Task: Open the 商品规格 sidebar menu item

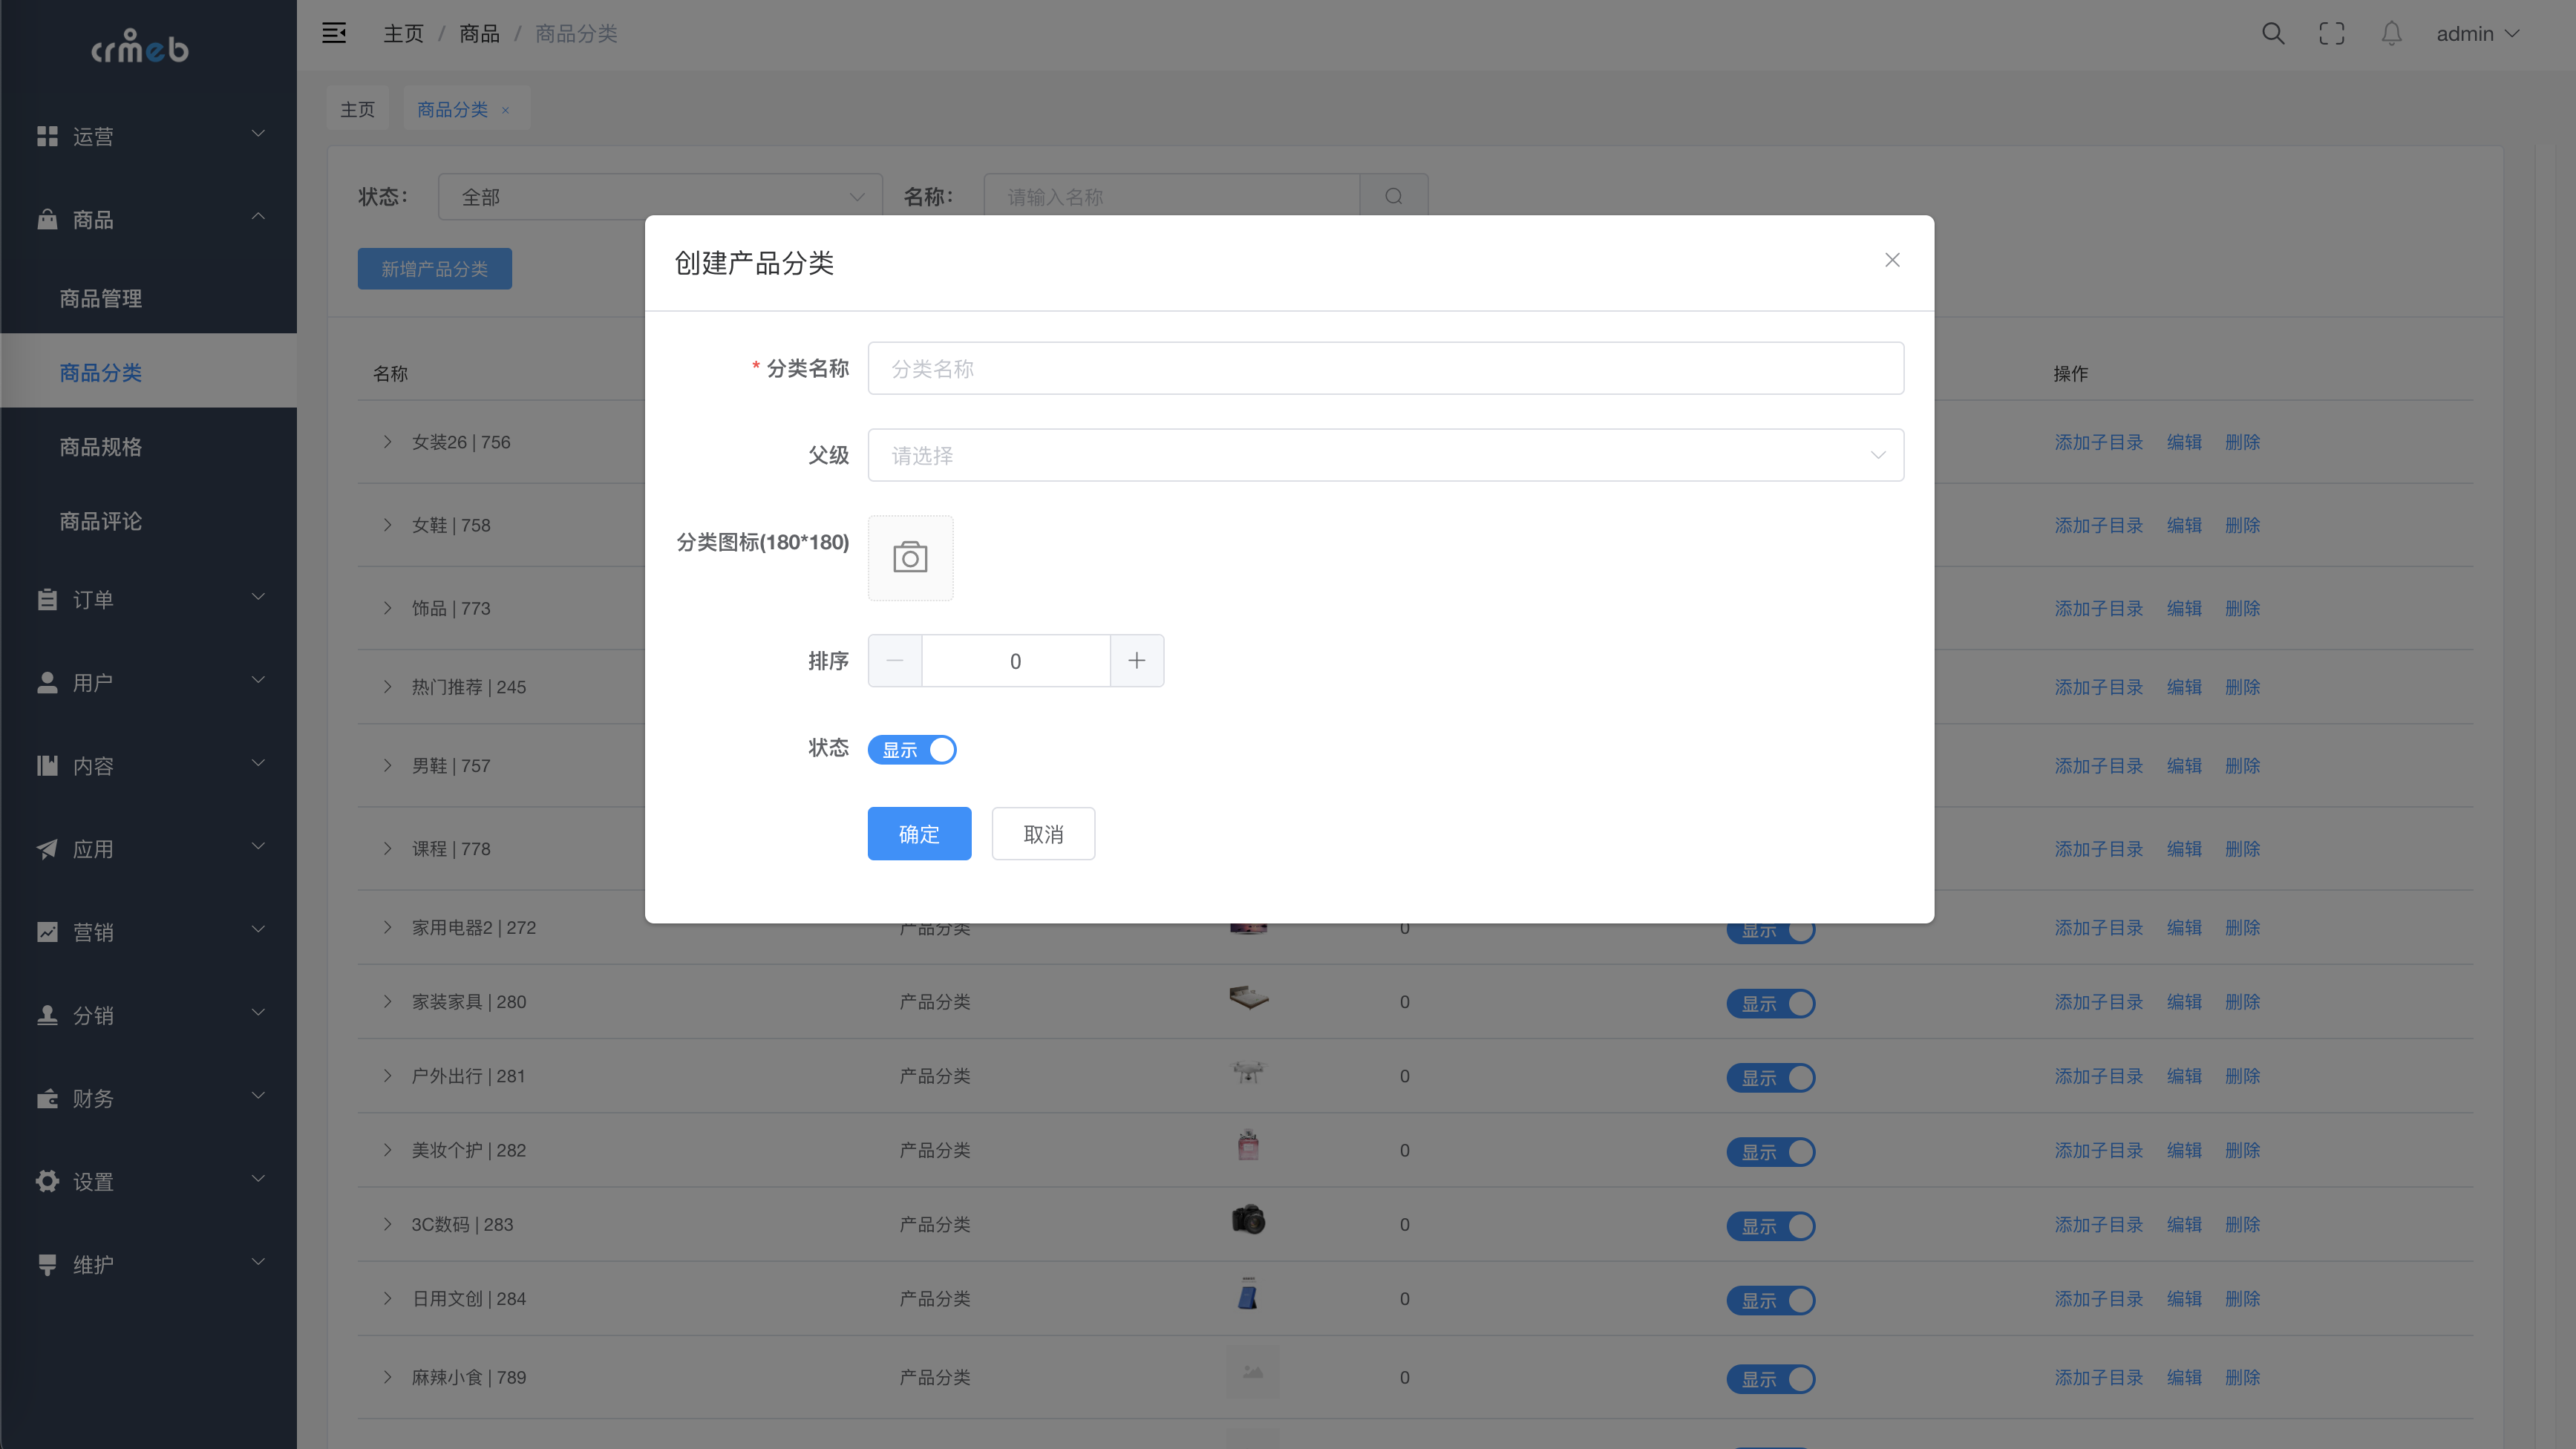Action: point(100,447)
